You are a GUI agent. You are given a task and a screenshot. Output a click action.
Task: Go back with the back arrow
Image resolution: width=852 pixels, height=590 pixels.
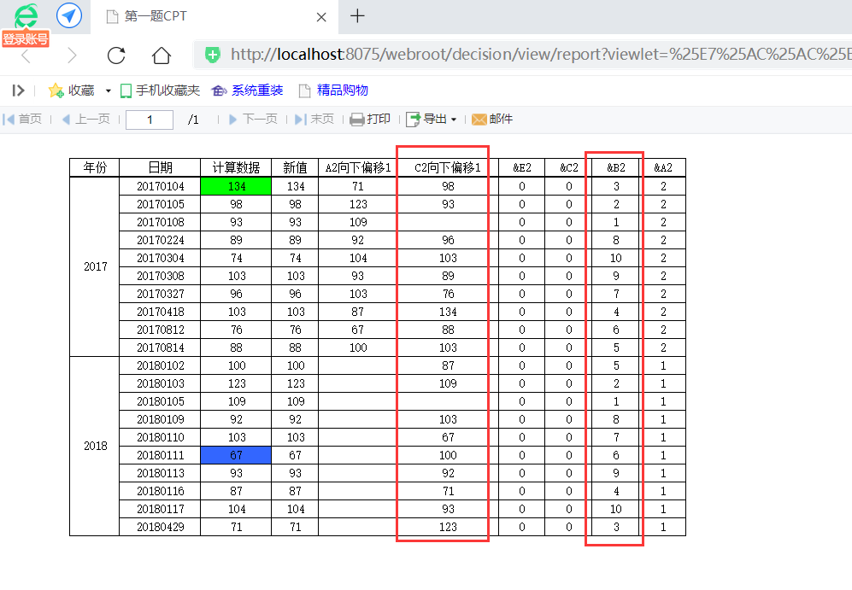[26, 55]
